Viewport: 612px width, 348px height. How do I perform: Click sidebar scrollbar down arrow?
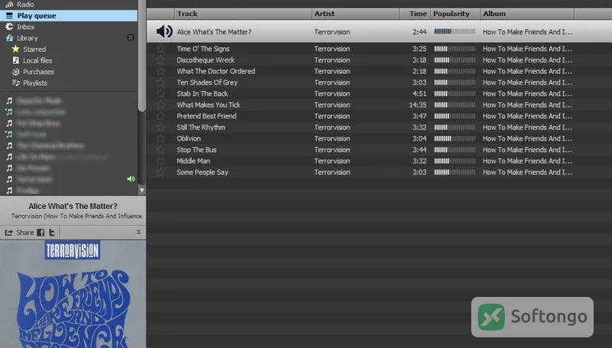[142, 190]
